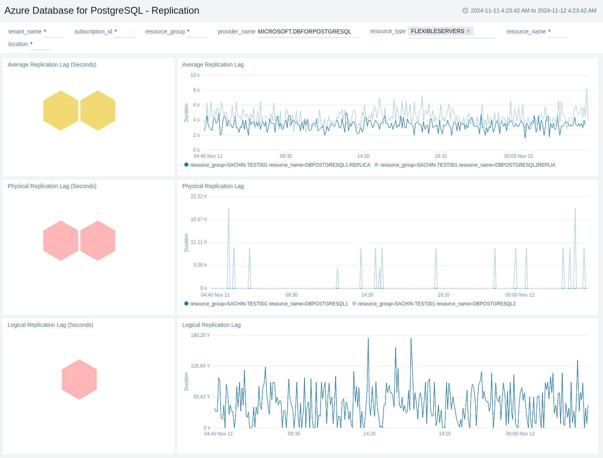Click 14:20 label in Physical Replication Lag chart
The height and width of the screenshot is (458, 603).
pyautogui.click(x=367, y=295)
